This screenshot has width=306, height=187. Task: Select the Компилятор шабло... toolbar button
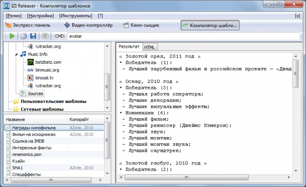click(x=210, y=25)
